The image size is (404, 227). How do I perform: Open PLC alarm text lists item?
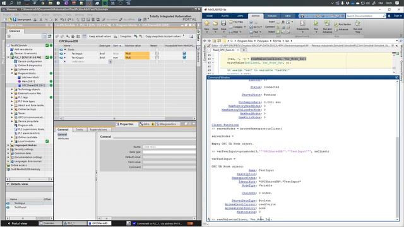27,133
